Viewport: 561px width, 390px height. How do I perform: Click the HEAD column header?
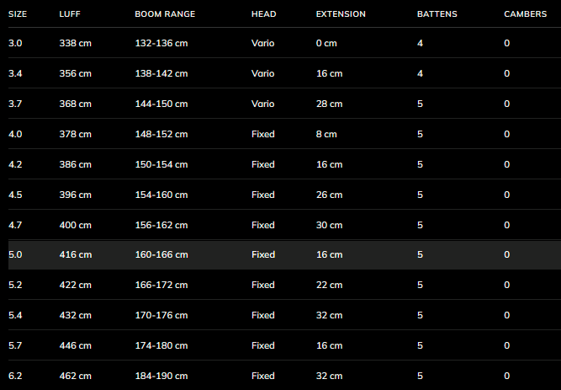(263, 14)
